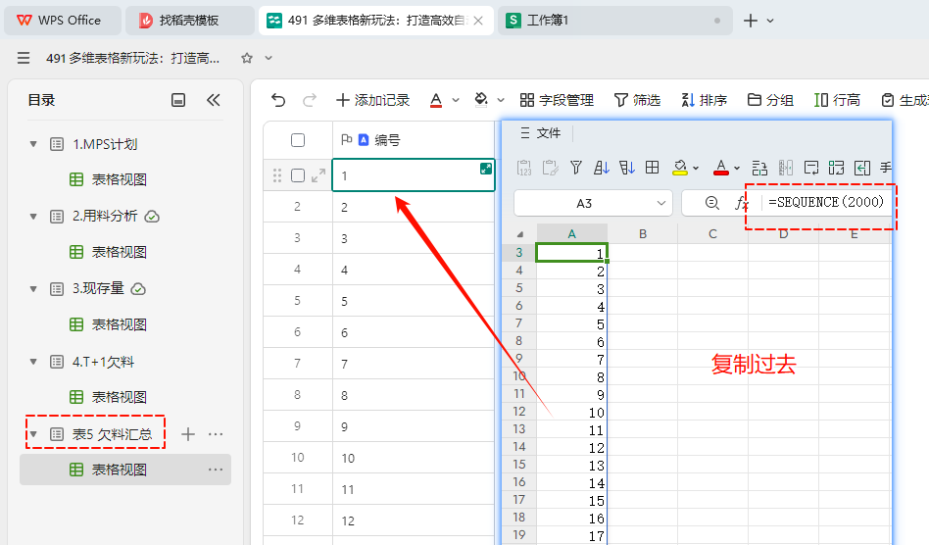This screenshot has width=929, height=545.
Task: Click the font color A icon
Action: point(436,100)
